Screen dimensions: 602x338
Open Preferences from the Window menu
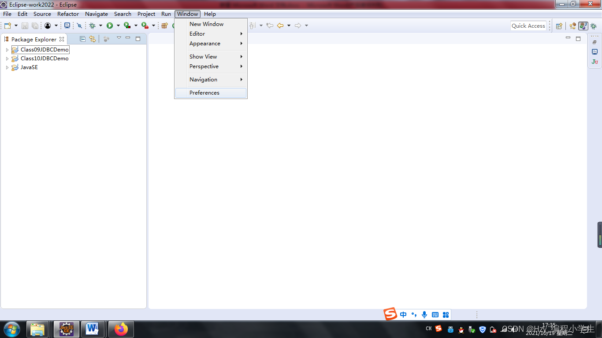(x=211, y=93)
